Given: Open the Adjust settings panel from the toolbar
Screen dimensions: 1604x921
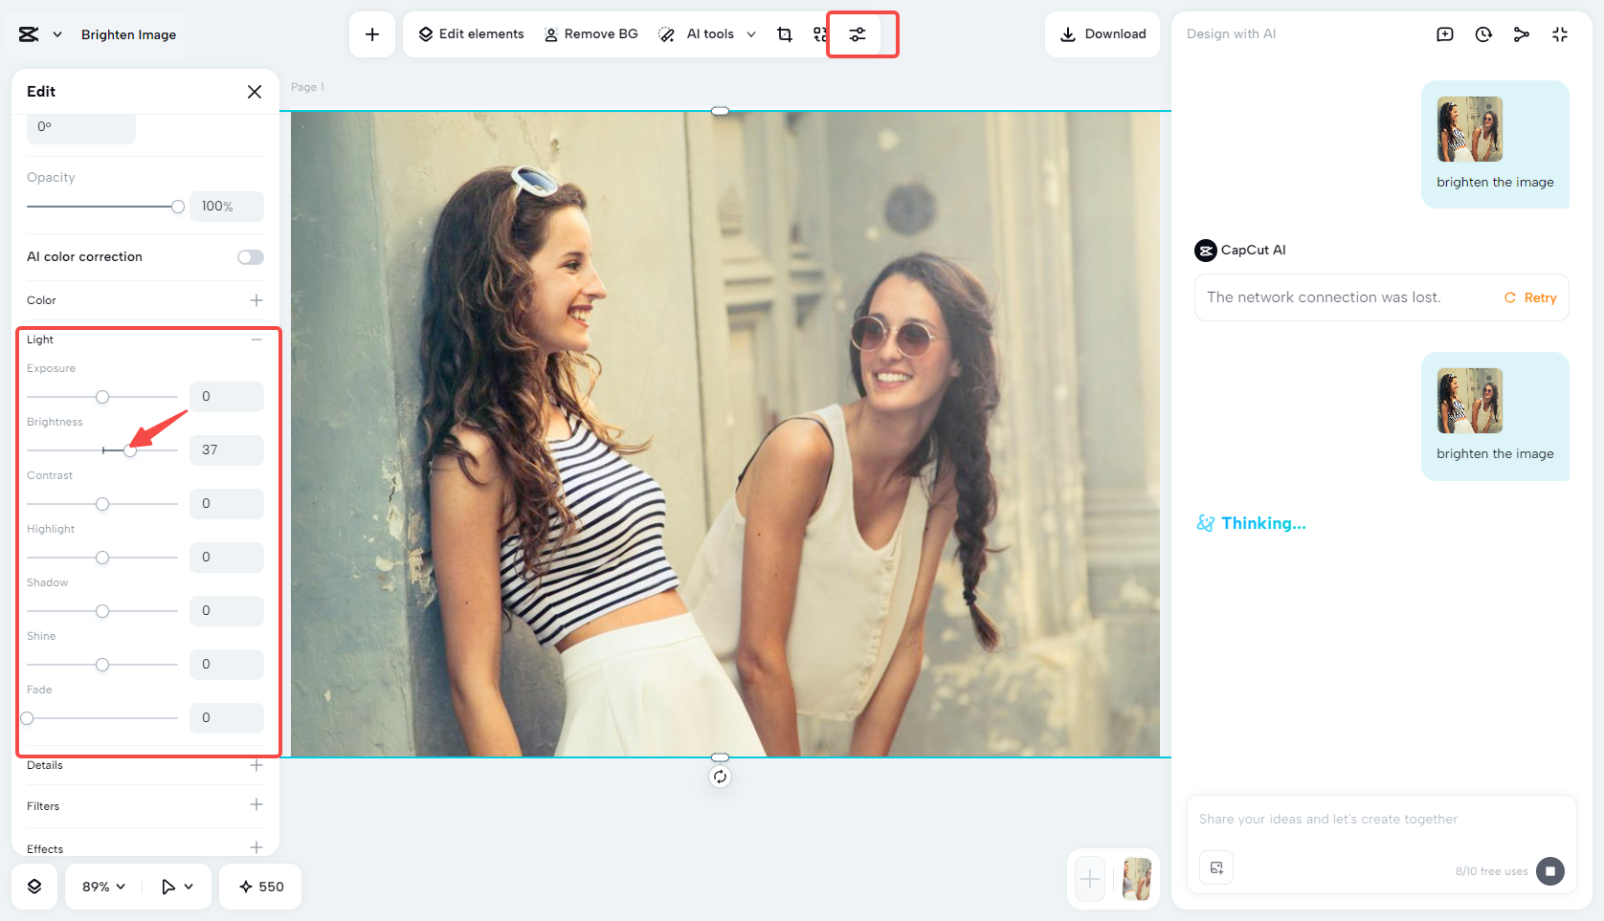Looking at the screenshot, I should point(857,34).
